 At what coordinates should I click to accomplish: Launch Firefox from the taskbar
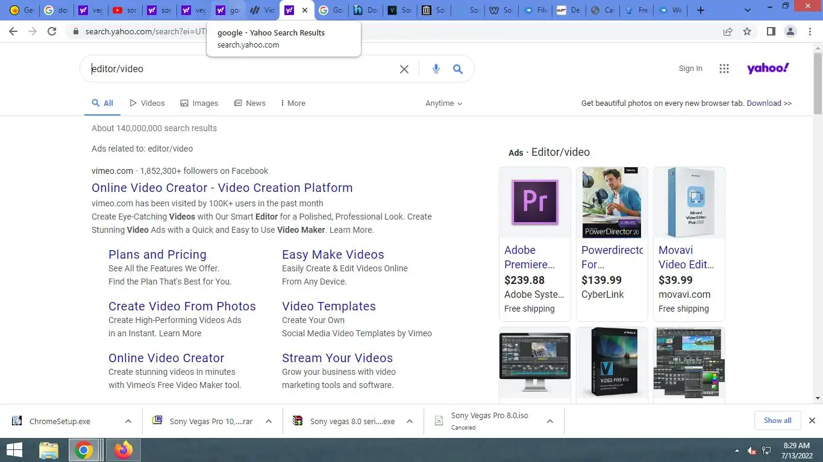click(x=124, y=450)
